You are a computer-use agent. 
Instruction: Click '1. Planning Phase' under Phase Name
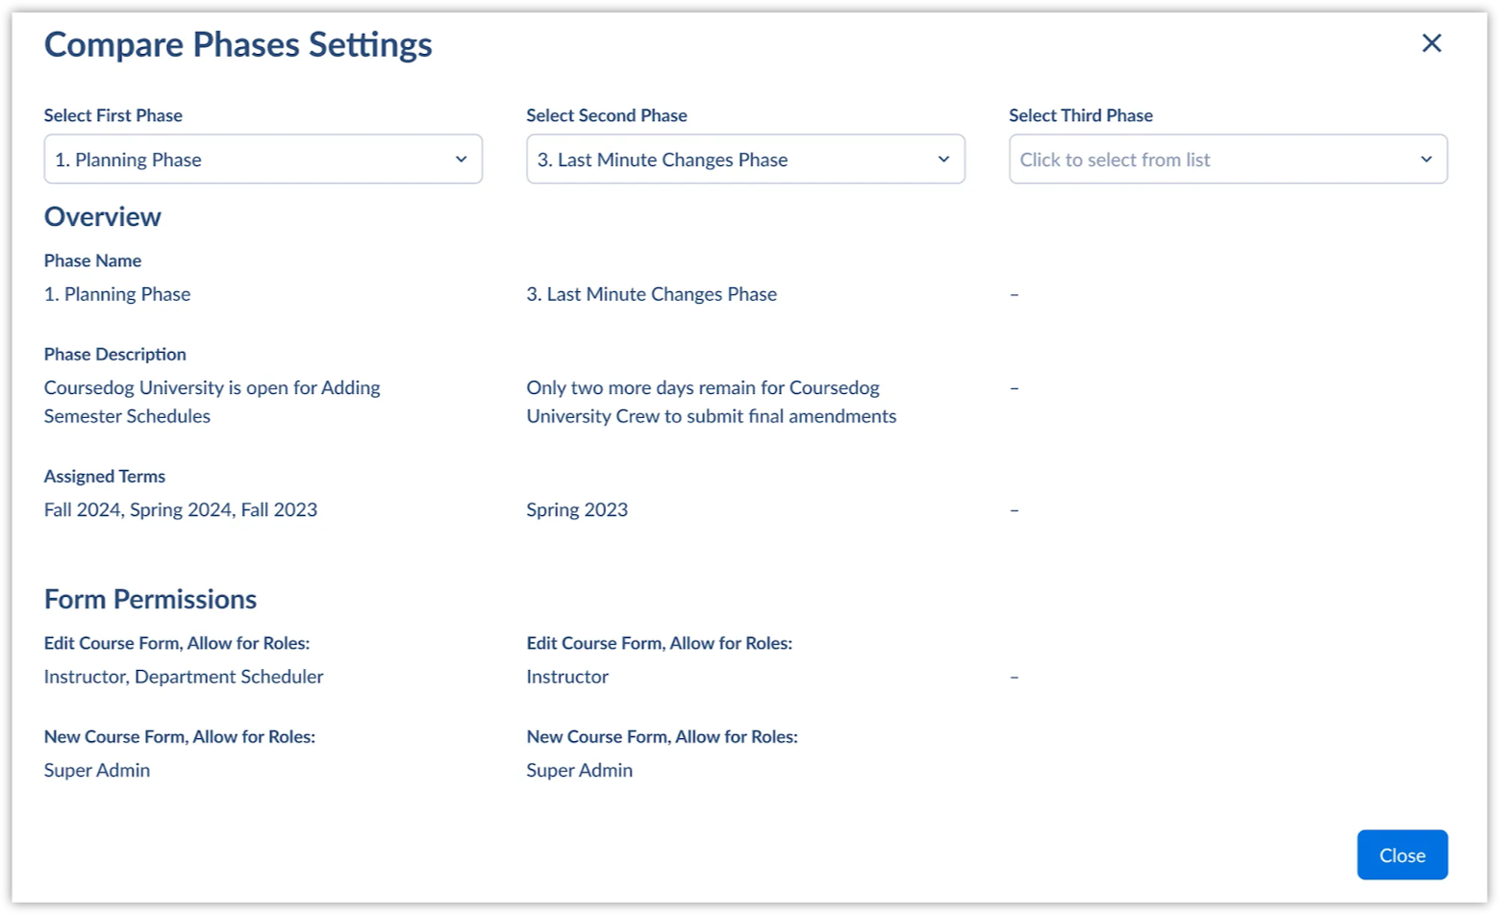tap(117, 294)
